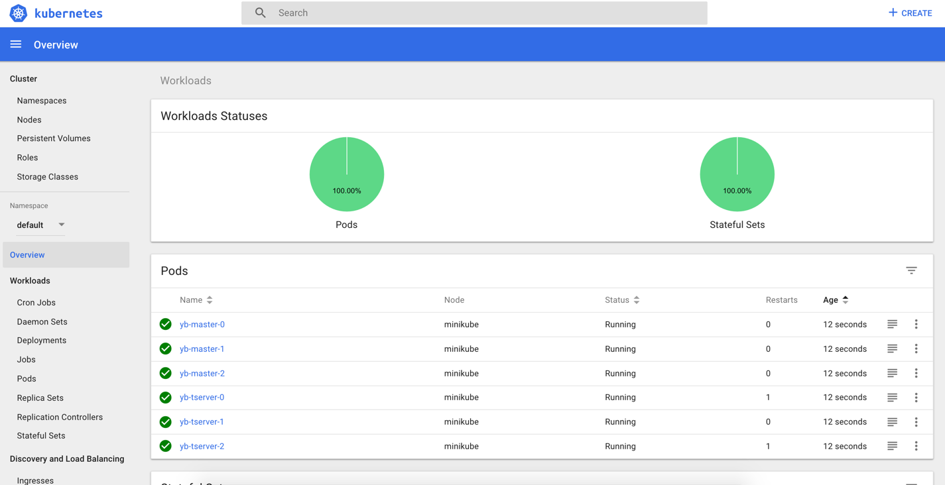
Task: Click the Kubernetes logo icon
Action: (x=18, y=13)
